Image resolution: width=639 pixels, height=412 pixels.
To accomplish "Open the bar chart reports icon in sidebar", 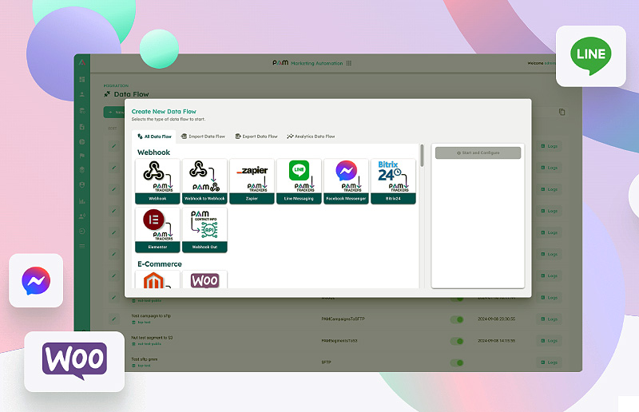I will (x=82, y=201).
